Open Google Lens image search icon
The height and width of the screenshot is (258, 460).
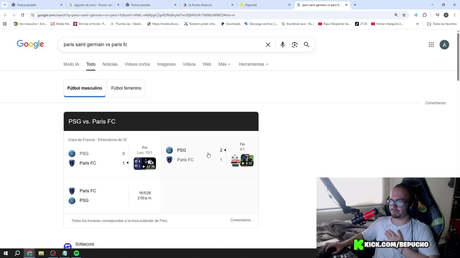pyautogui.click(x=295, y=45)
